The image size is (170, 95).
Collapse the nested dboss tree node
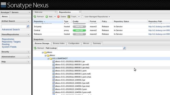[x=45, y=56]
